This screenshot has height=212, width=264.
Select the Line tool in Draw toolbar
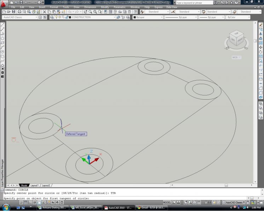tap(2, 25)
